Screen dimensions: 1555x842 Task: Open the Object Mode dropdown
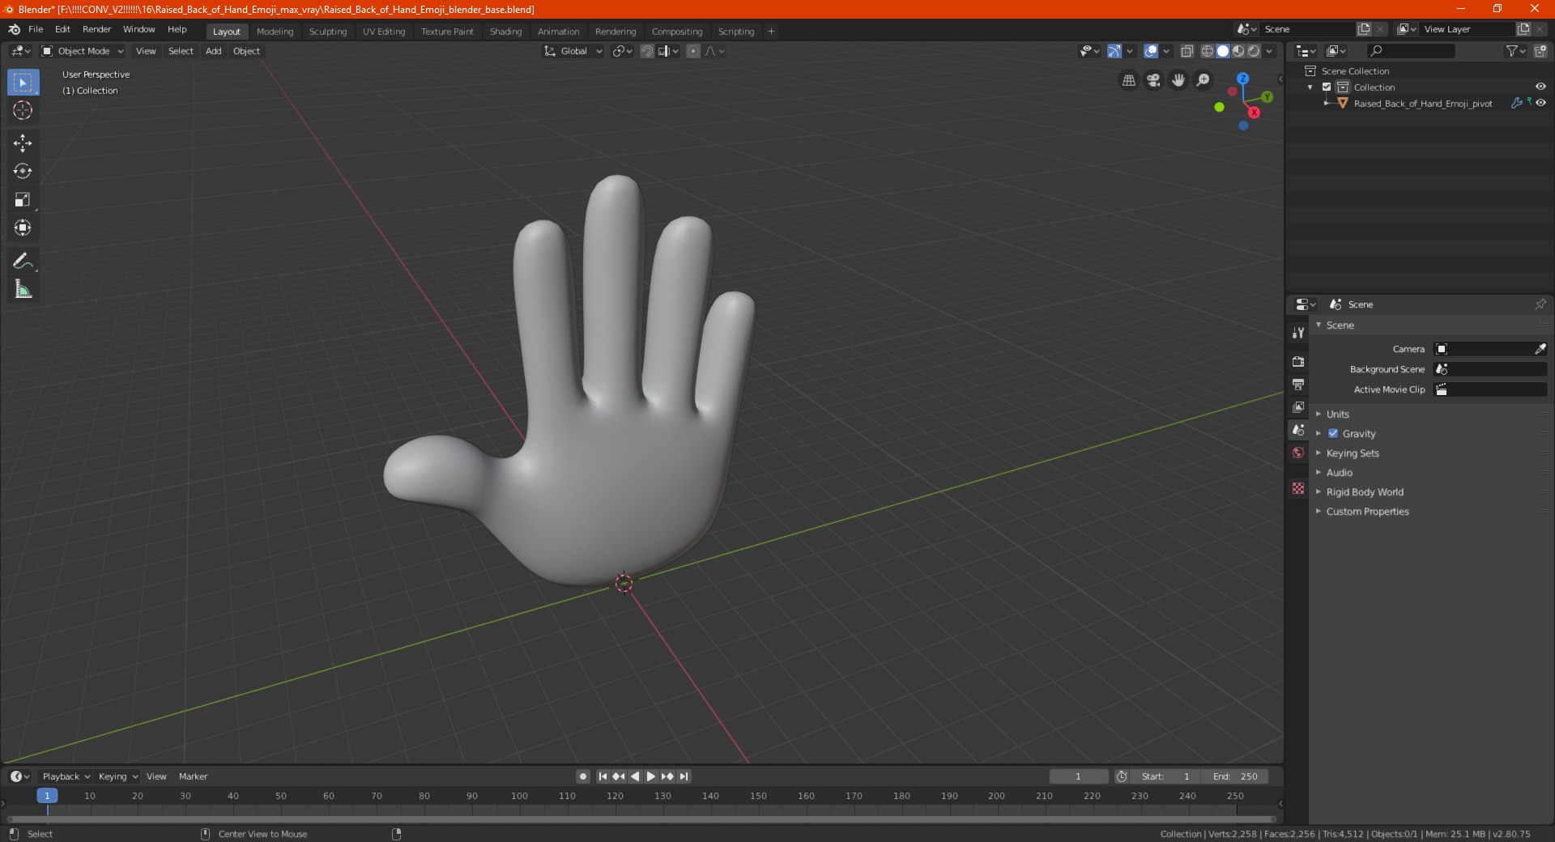(x=83, y=51)
